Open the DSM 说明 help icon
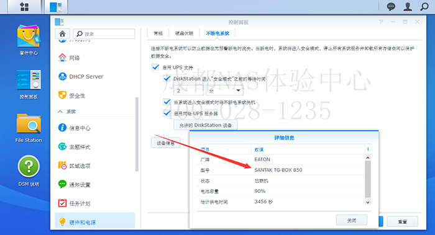 (29, 171)
